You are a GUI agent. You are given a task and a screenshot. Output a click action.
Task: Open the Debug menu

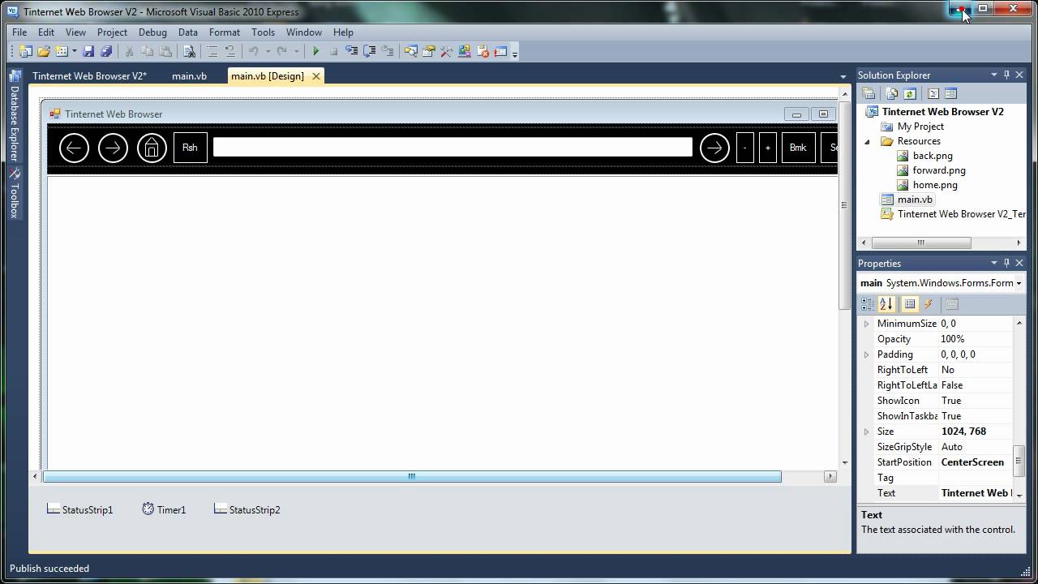[152, 32]
